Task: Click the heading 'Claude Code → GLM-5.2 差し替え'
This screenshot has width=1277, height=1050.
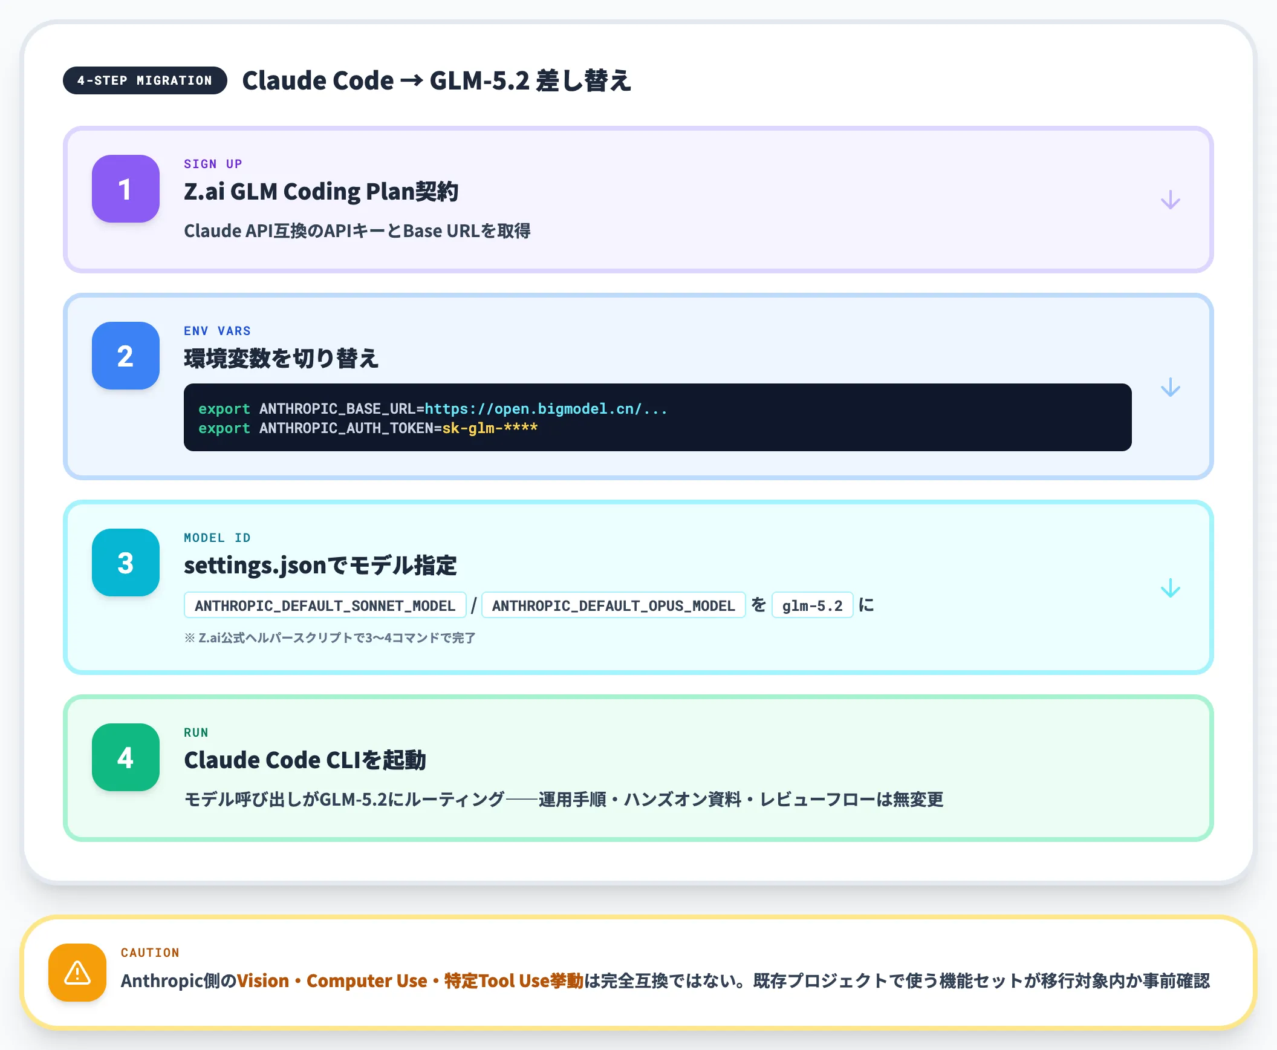Action: click(x=437, y=80)
